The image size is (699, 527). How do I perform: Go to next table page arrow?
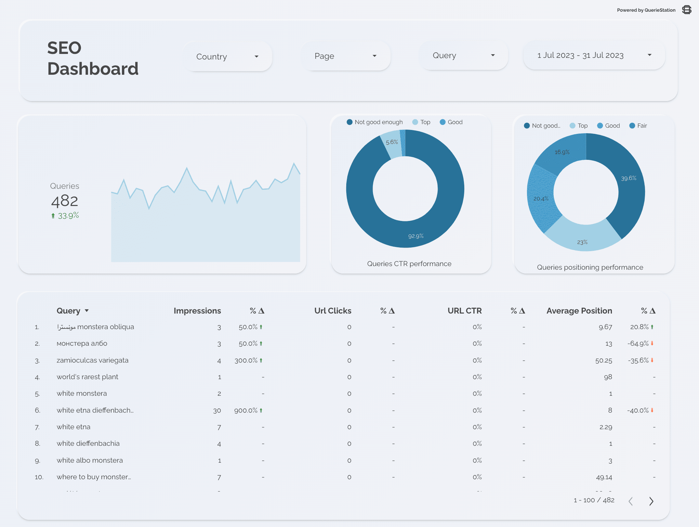coord(651,501)
